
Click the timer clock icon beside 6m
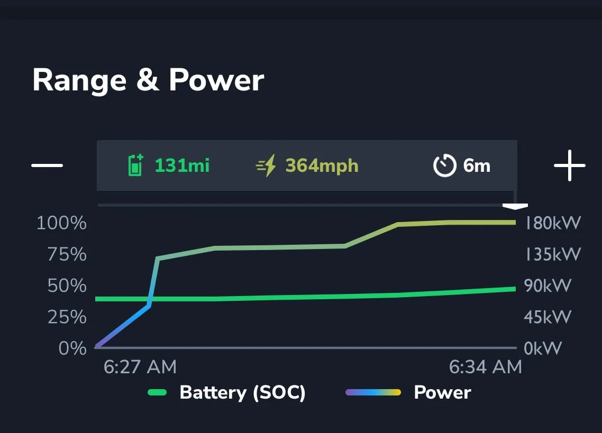coord(444,165)
